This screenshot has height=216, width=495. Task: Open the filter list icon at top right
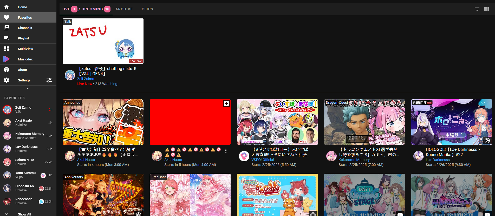coord(477,9)
